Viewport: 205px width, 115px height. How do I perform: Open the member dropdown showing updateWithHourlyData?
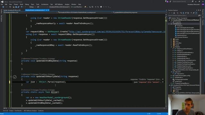pos(139,12)
